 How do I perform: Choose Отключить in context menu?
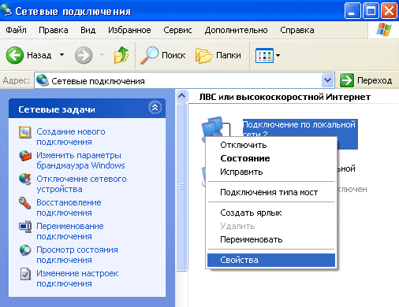(x=271, y=145)
